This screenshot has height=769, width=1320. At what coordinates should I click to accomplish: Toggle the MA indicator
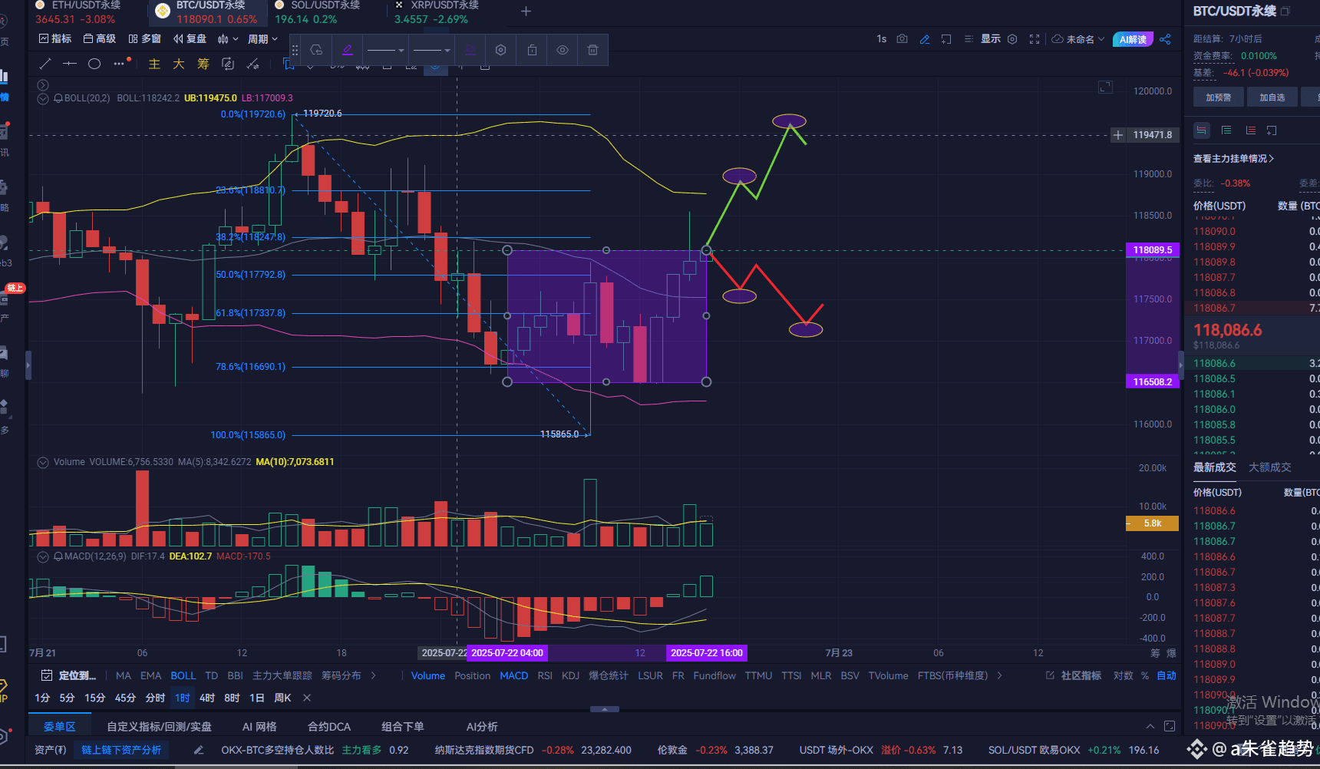(124, 675)
